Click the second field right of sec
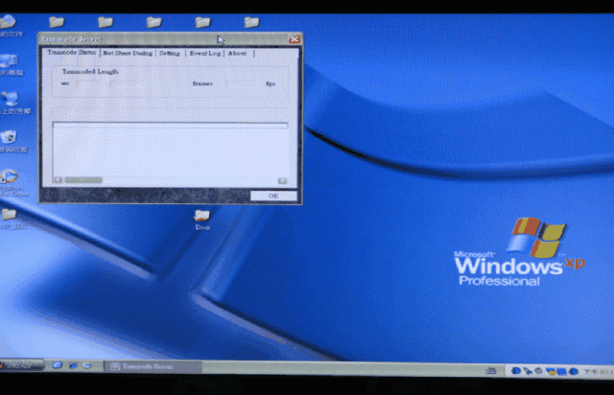614x395 pixels. 128,83
